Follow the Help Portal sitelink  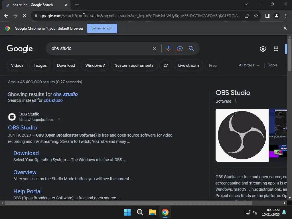pos(27,191)
